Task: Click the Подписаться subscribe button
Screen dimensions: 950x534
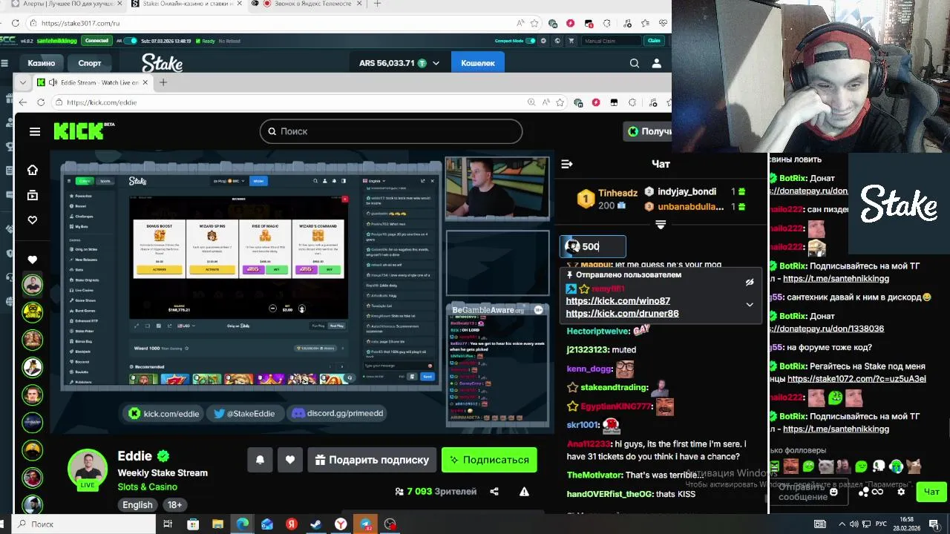Action: click(489, 460)
